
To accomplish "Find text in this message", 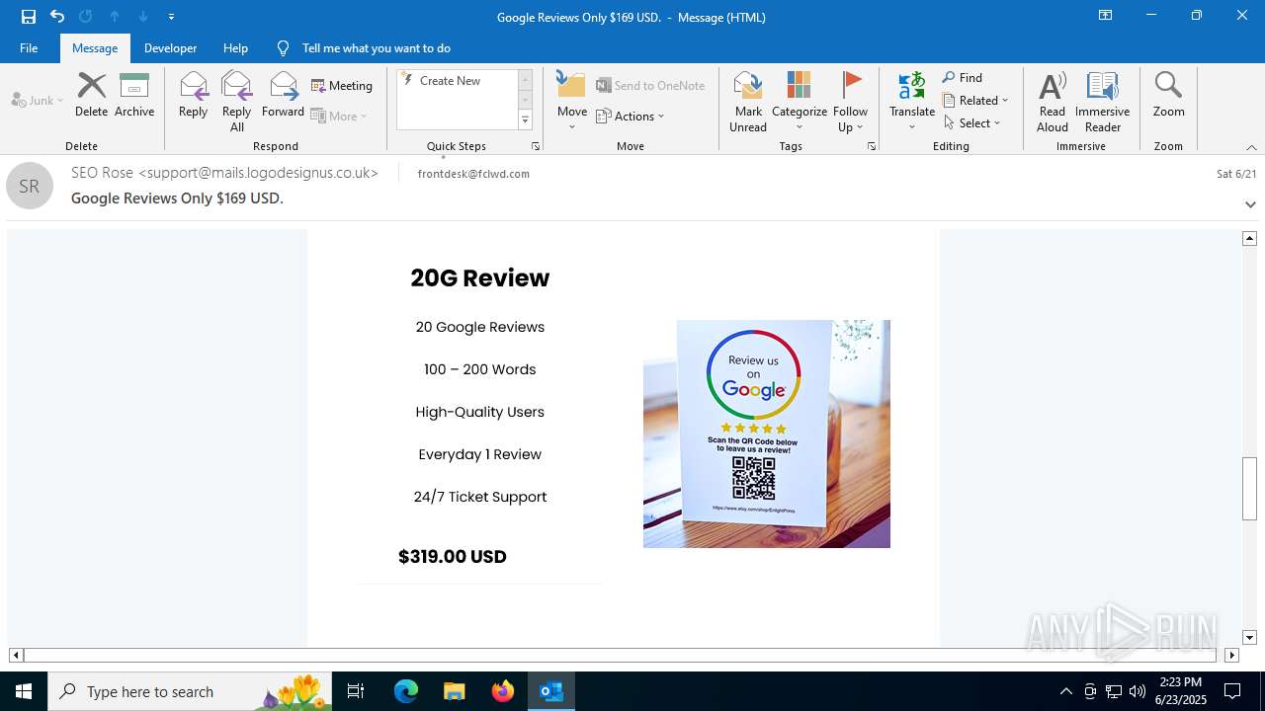I will click(963, 78).
